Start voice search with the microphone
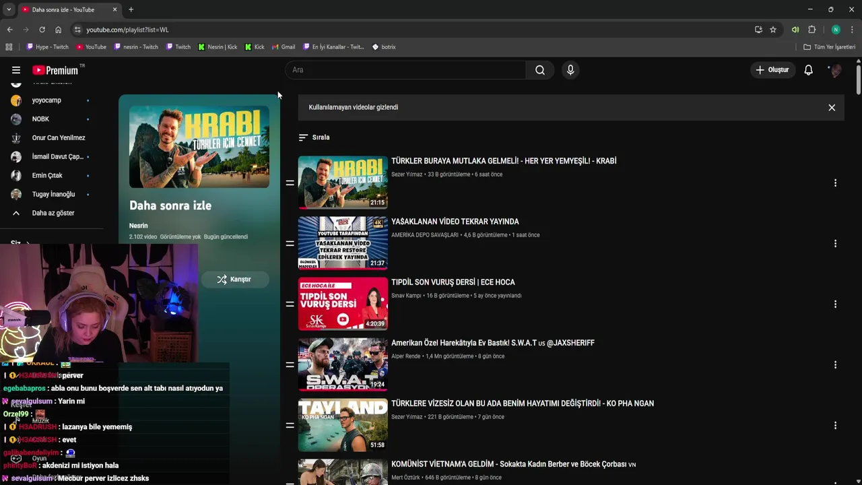This screenshot has height=485, width=862. (x=570, y=70)
